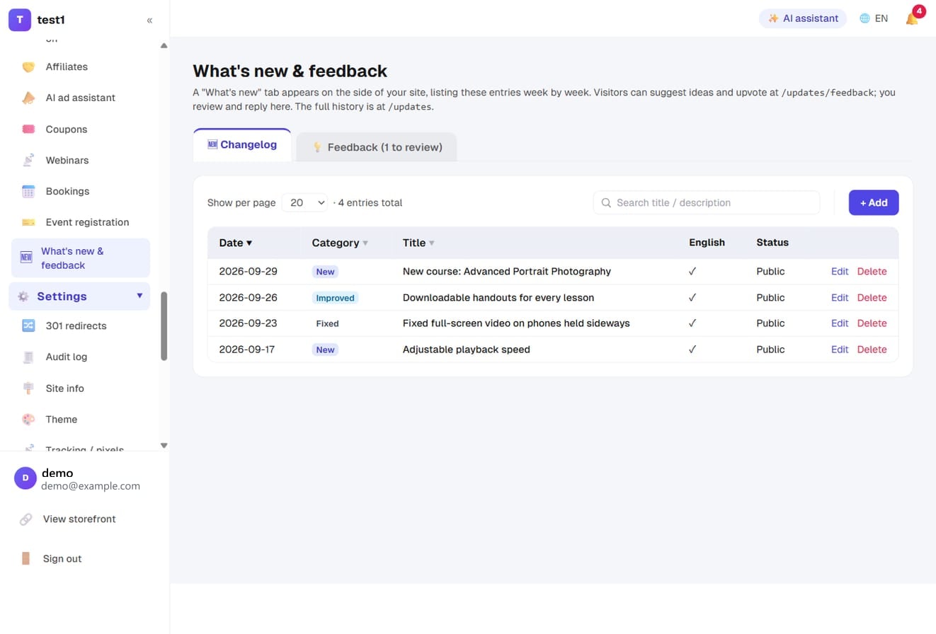Click the Sign out door icon

(25, 559)
